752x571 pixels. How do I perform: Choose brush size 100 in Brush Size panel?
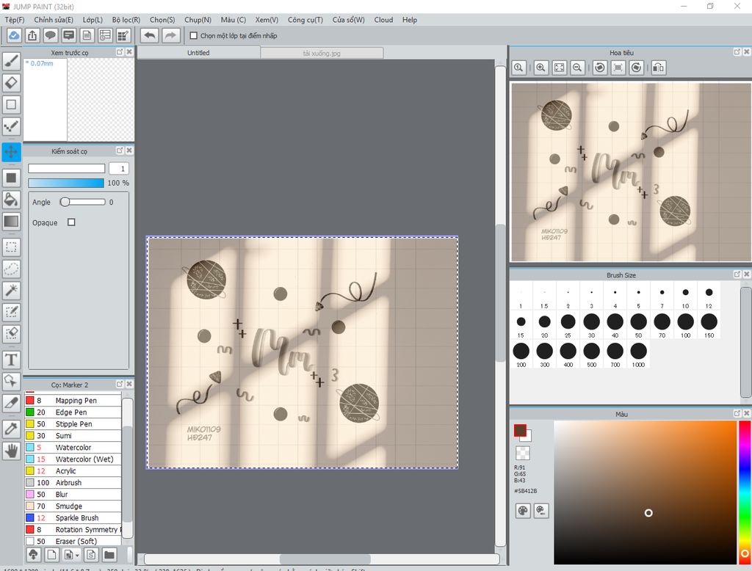click(x=685, y=325)
